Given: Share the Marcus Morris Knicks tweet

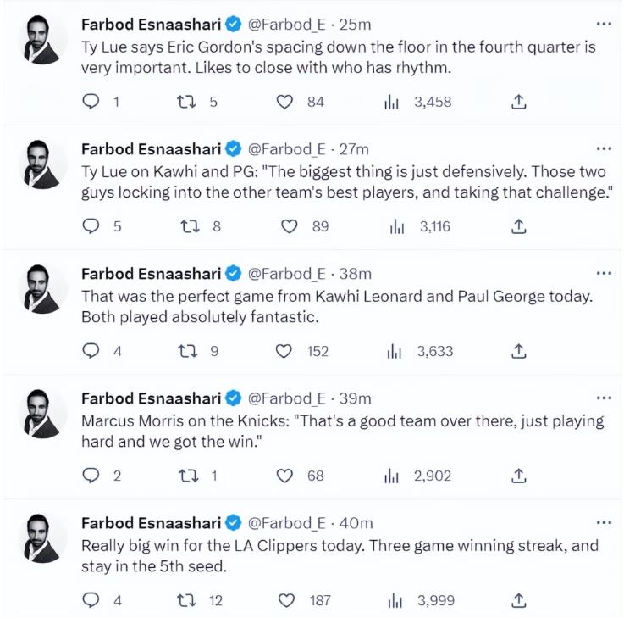Looking at the screenshot, I should tap(518, 476).
